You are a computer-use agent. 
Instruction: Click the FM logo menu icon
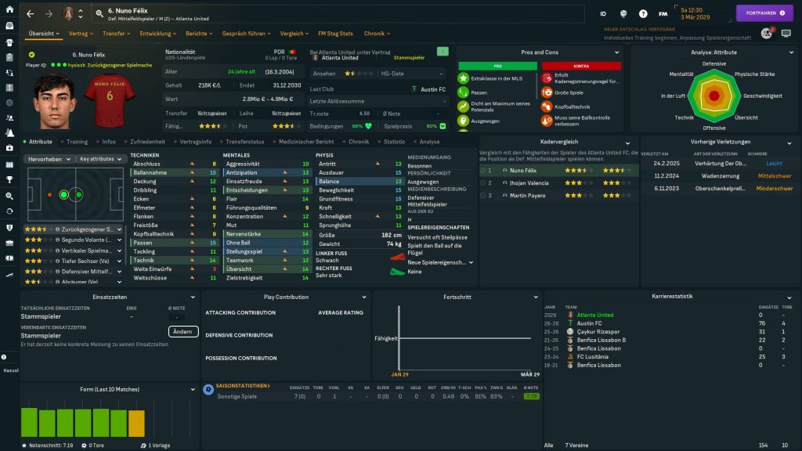[663, 13]
